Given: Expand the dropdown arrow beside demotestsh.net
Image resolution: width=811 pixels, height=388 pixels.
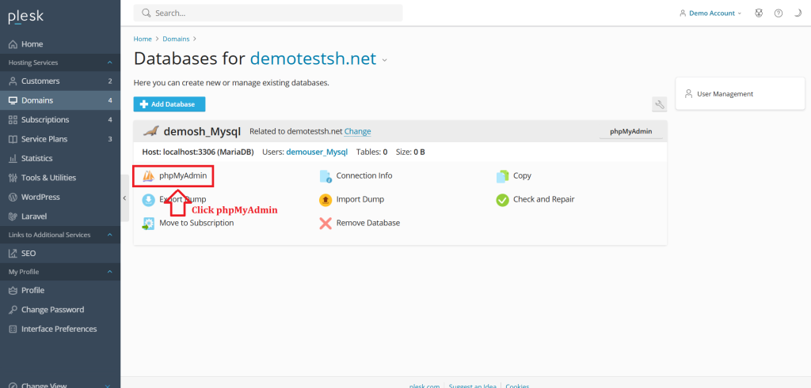Looking at the screenshot, I should click(384, 60).
